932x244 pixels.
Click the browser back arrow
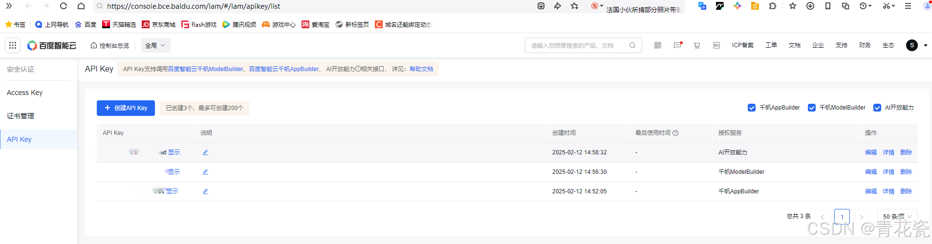click(28, 6)
